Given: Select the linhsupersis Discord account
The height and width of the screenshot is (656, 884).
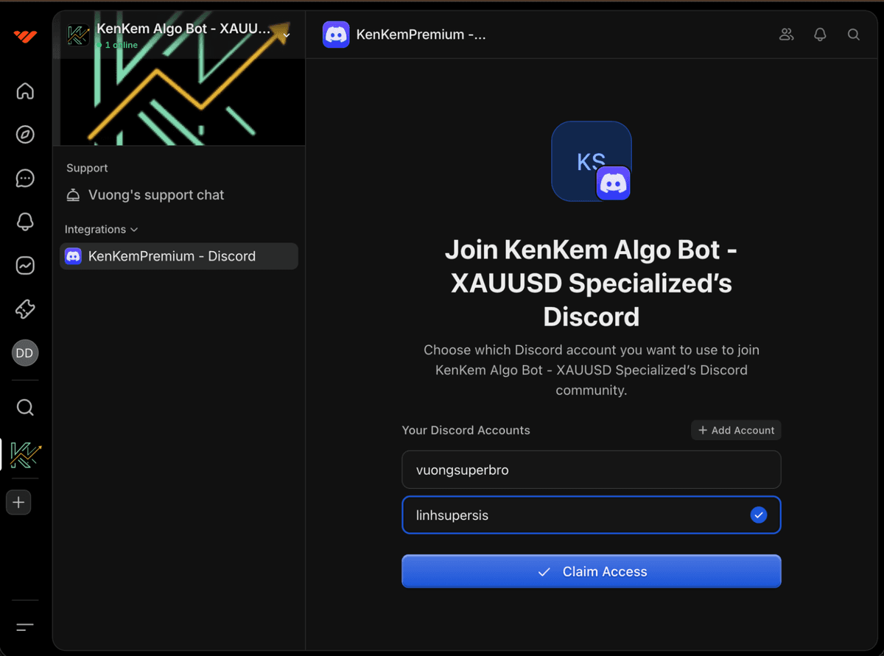Looking at the screenshot, I should pyautogui.click(x=592, y=515).
